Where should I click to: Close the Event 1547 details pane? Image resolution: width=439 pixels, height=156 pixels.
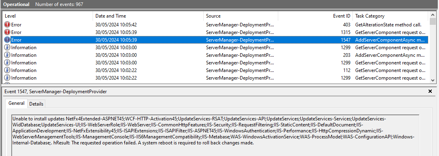pos(430,92)
